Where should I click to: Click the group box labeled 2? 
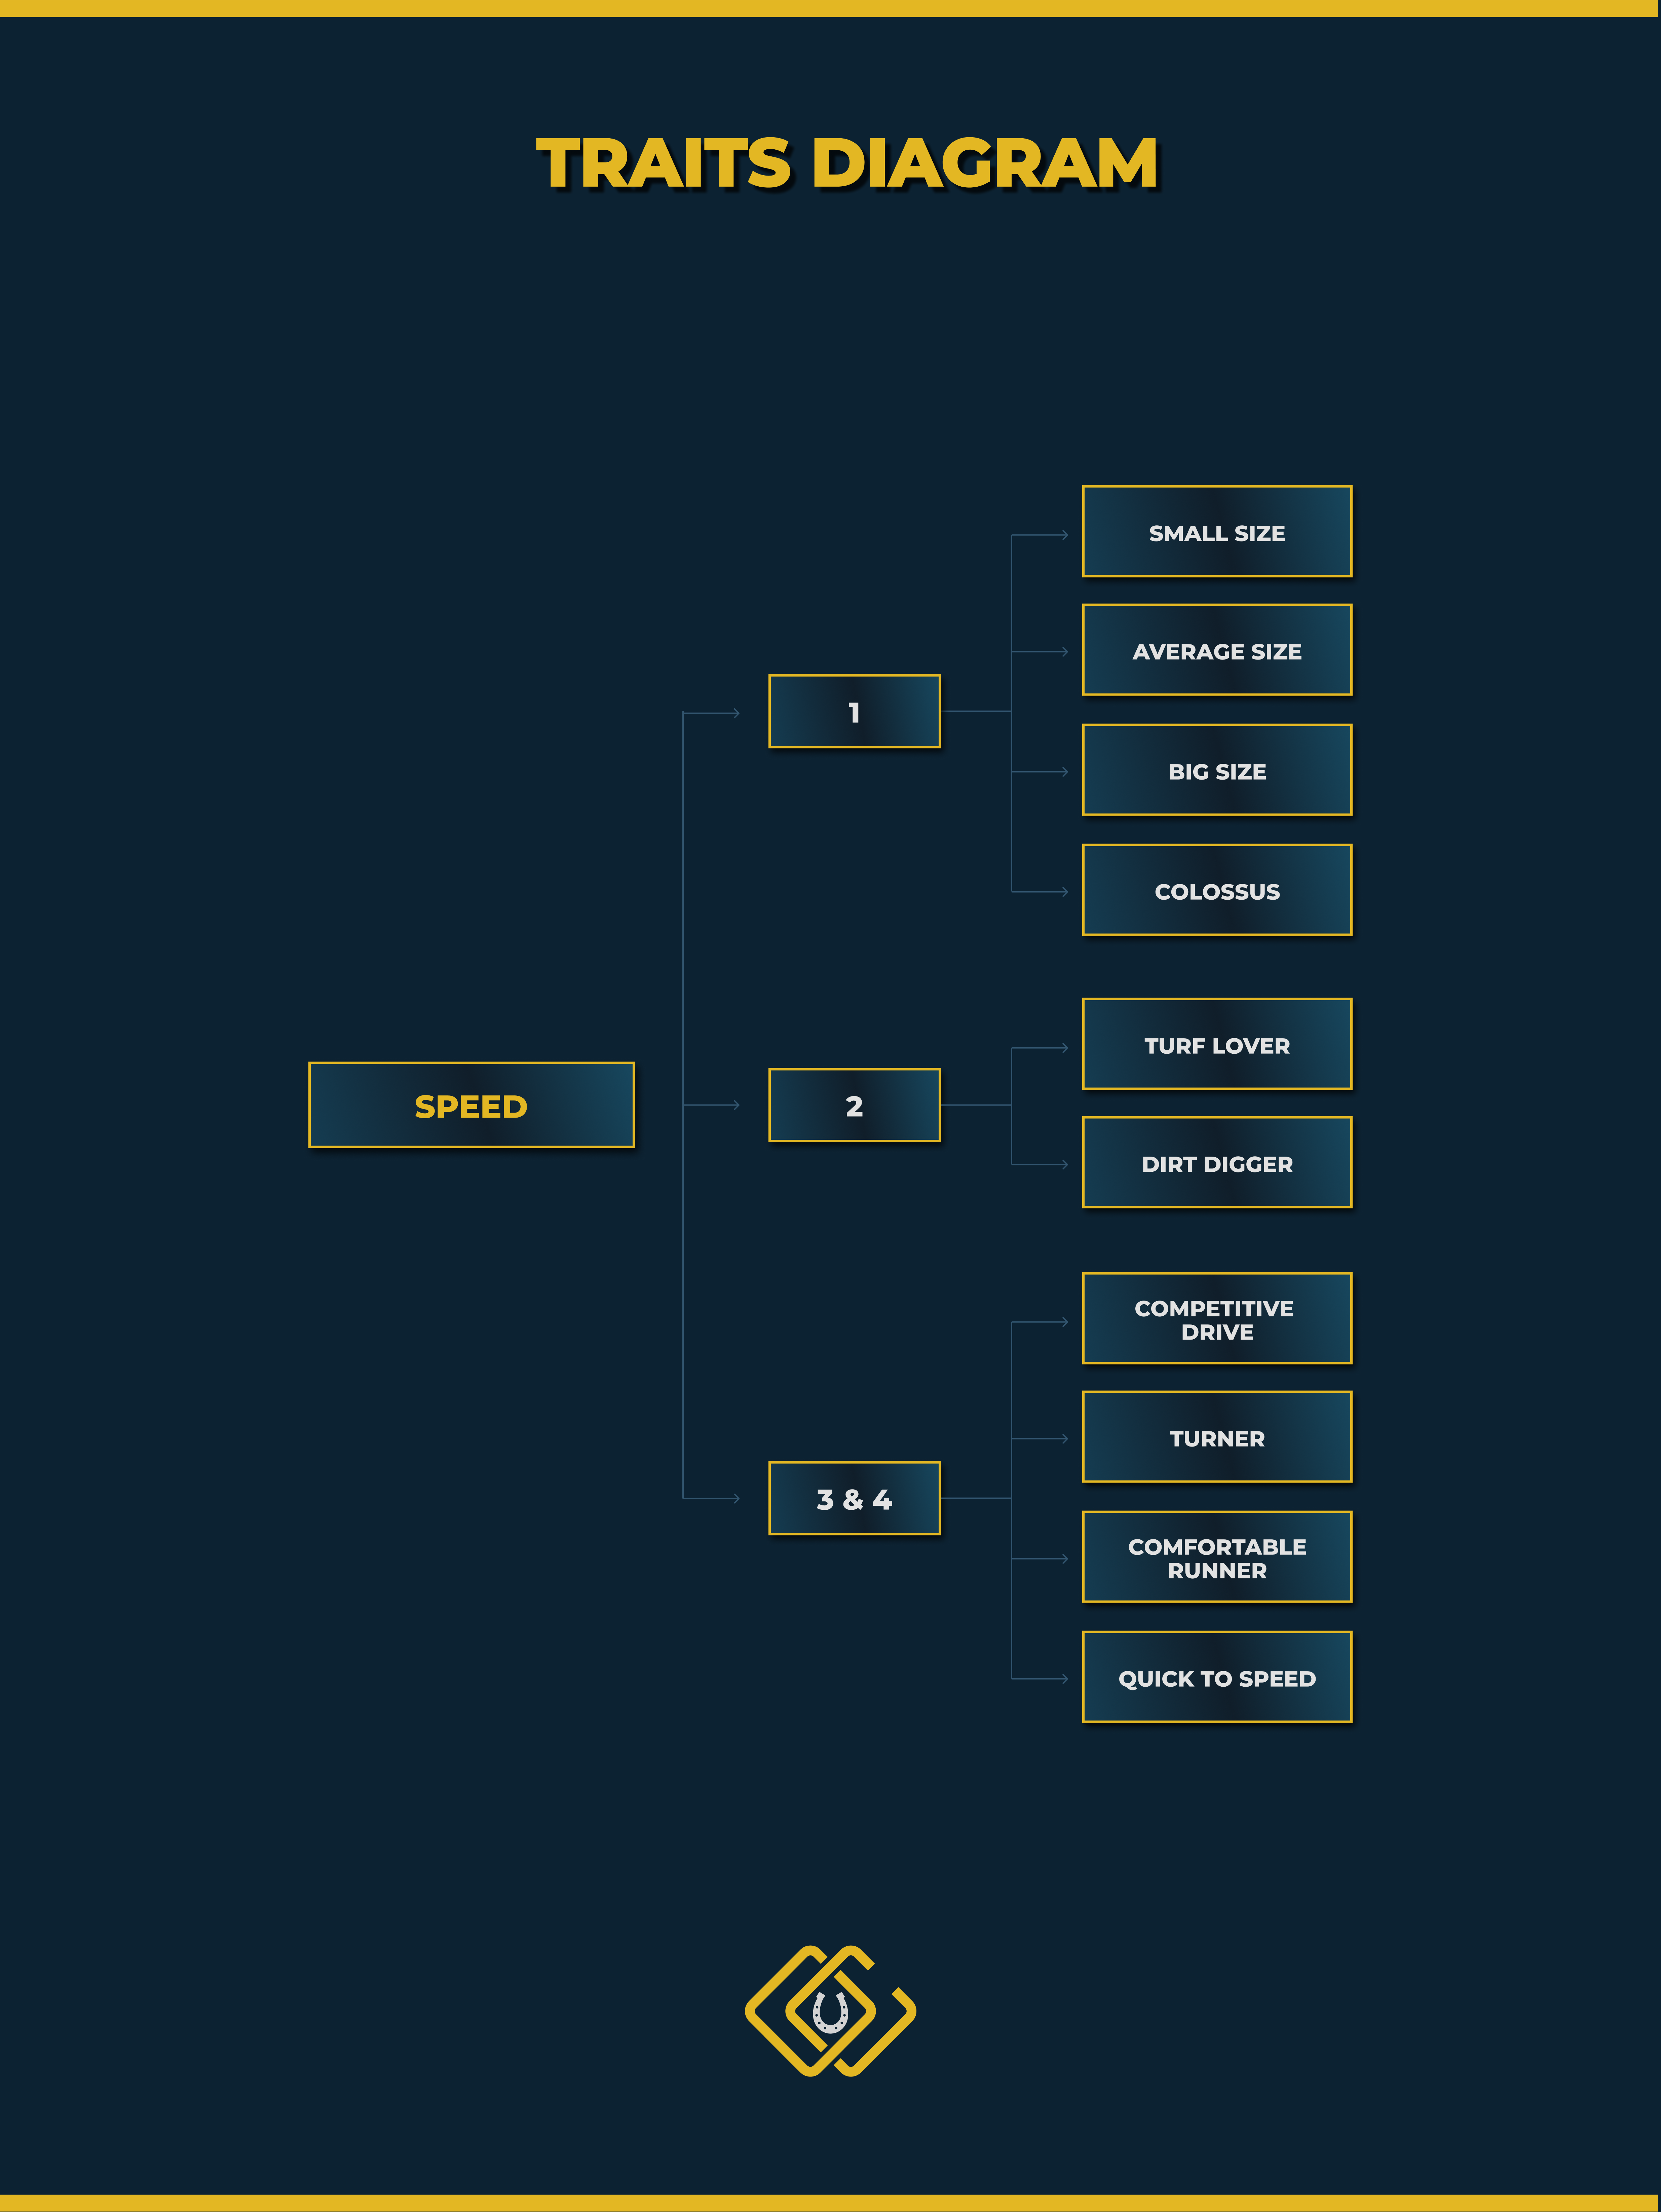[x=854, y=1105]
